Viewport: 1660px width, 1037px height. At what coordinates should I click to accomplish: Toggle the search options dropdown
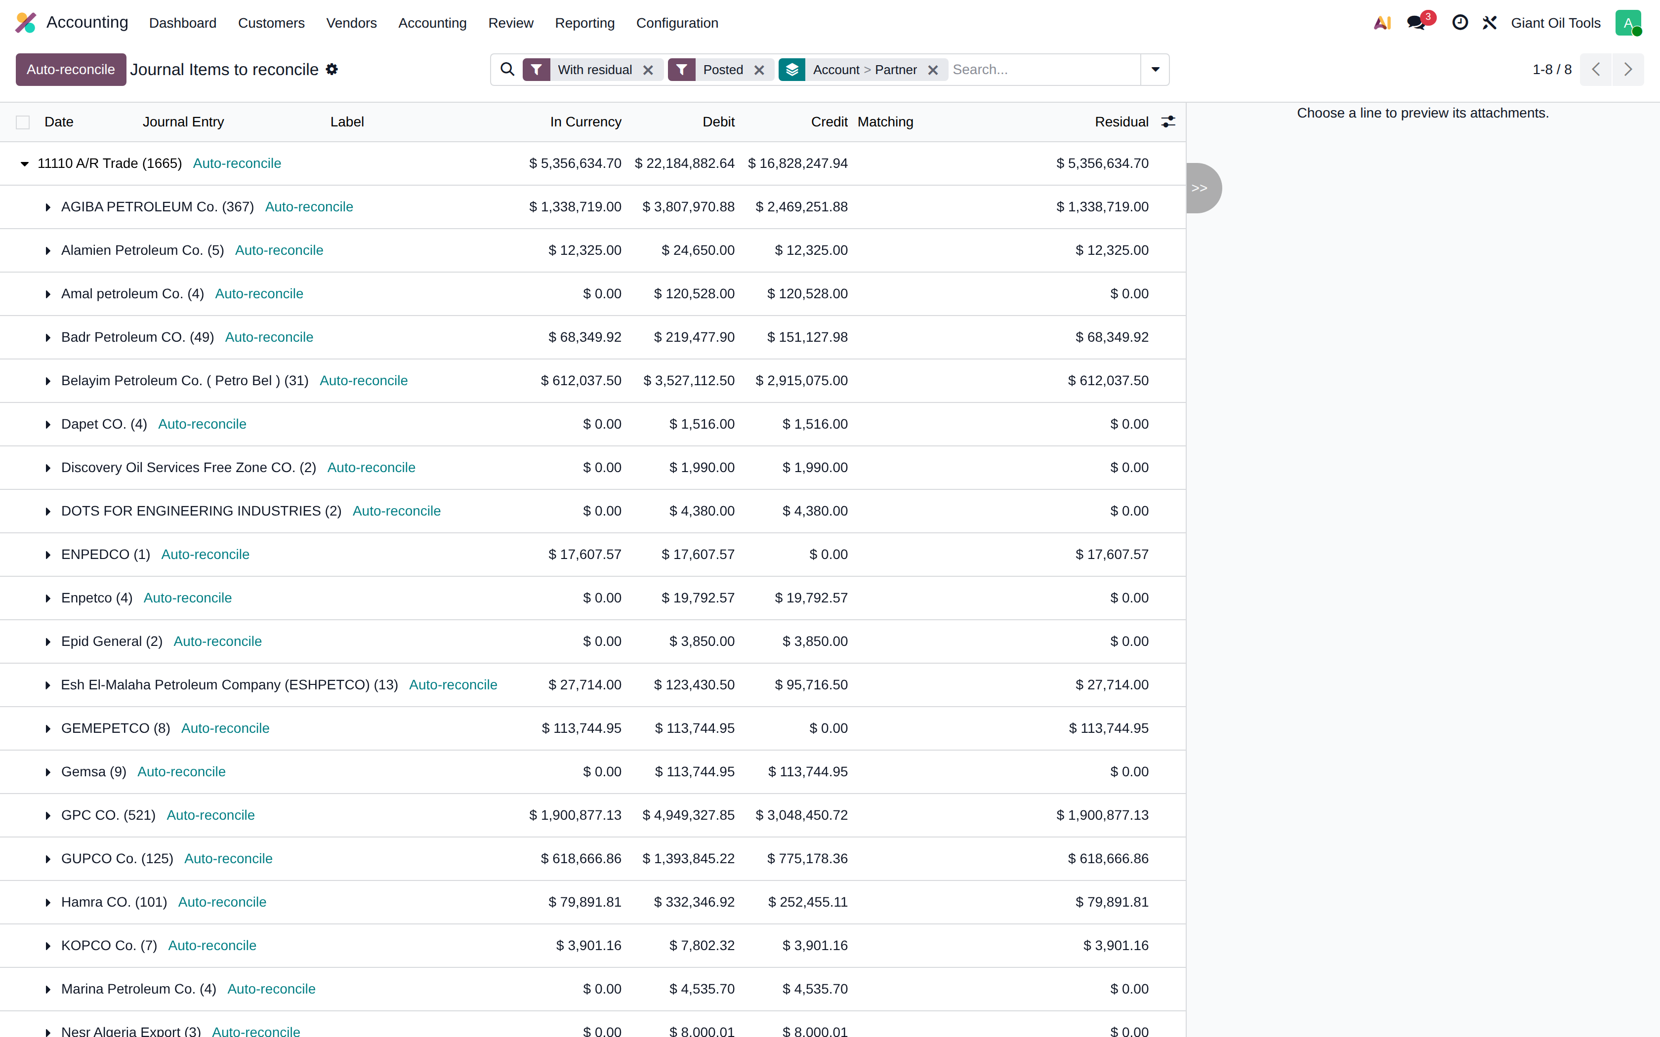pyautogui.click(x=1155, y=69)
